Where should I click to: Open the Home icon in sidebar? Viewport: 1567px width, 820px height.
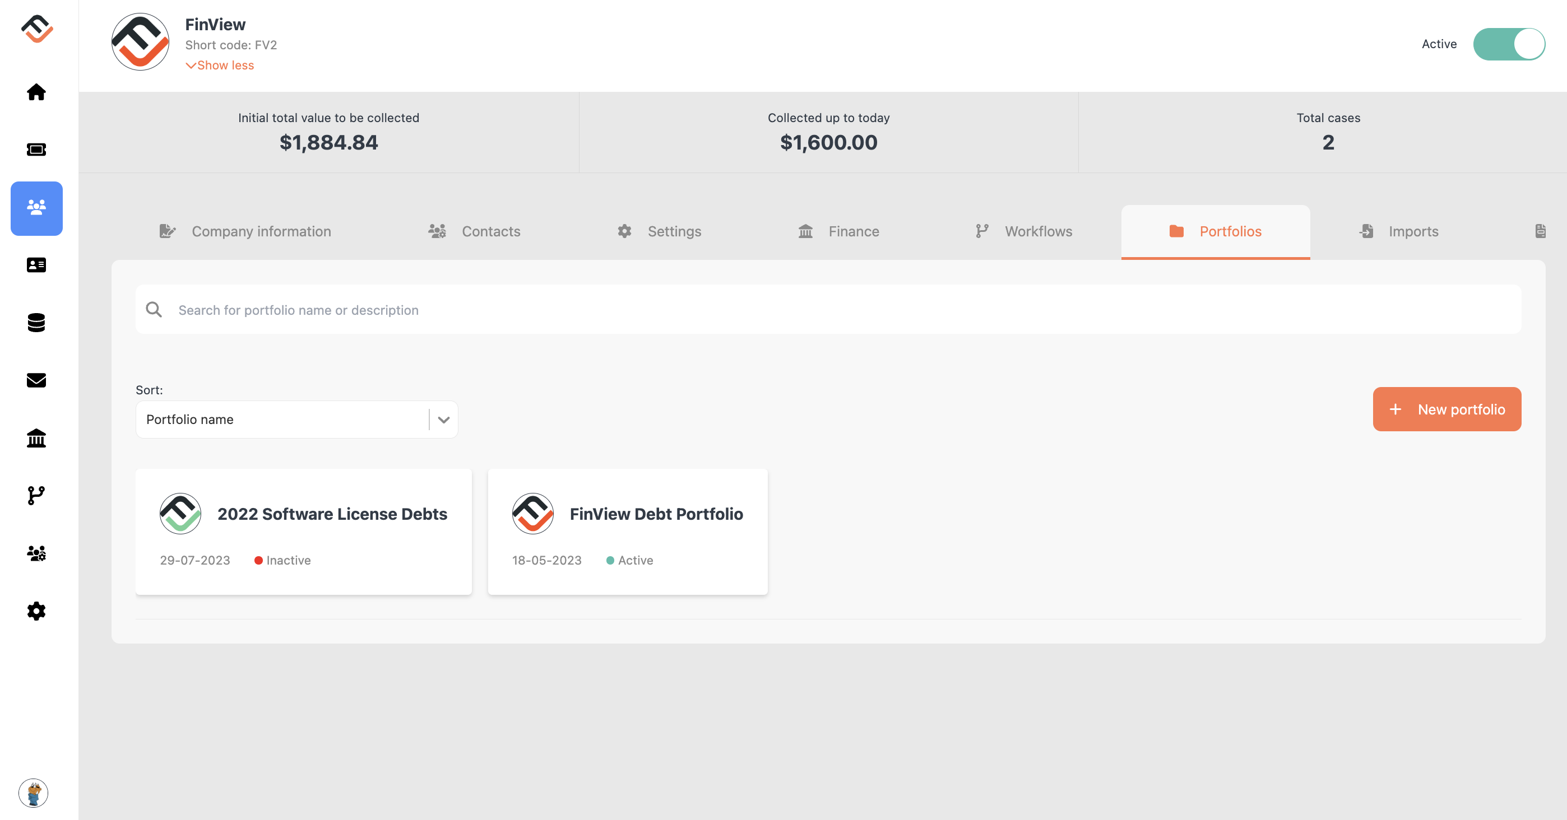point(36,92)
